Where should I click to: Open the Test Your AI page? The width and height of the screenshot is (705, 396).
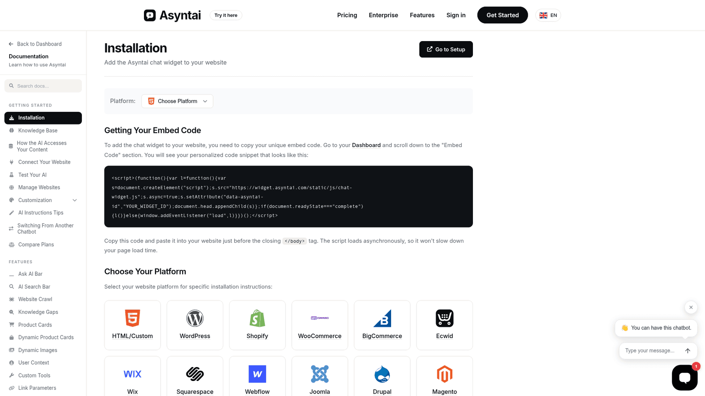43,175
